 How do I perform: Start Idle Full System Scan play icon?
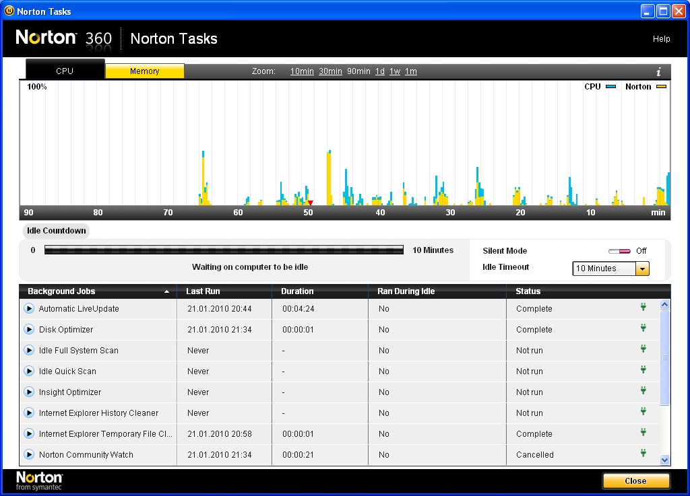(x=29, y=350)
